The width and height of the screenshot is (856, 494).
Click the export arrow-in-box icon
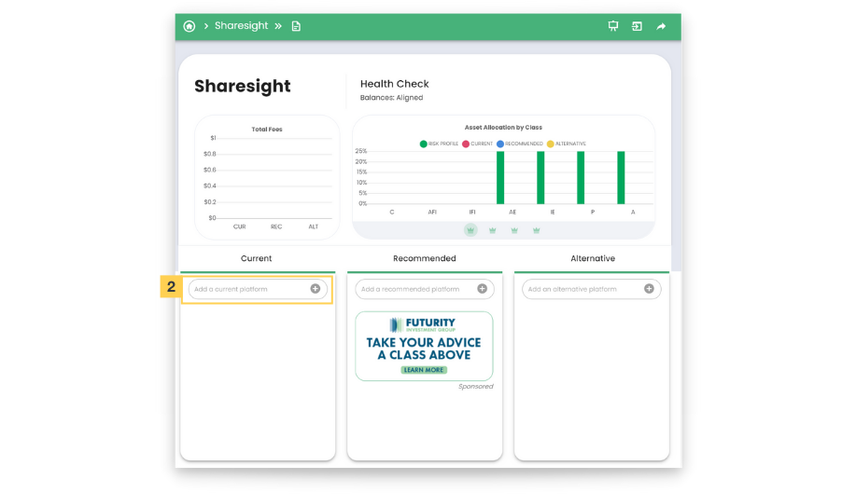[x=637, y=26]
